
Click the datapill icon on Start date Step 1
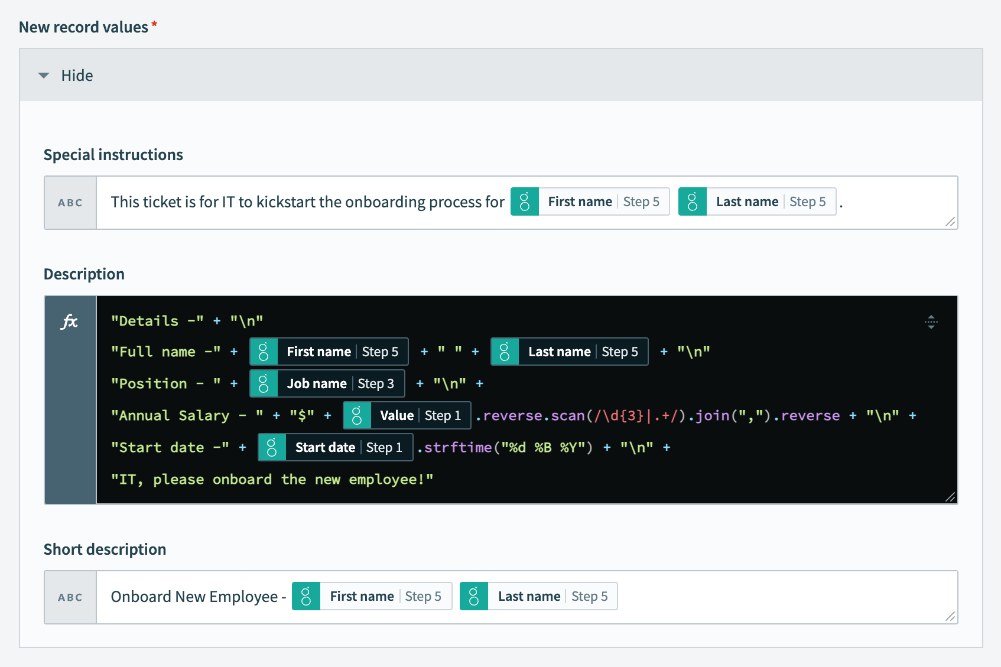point(272,447)
